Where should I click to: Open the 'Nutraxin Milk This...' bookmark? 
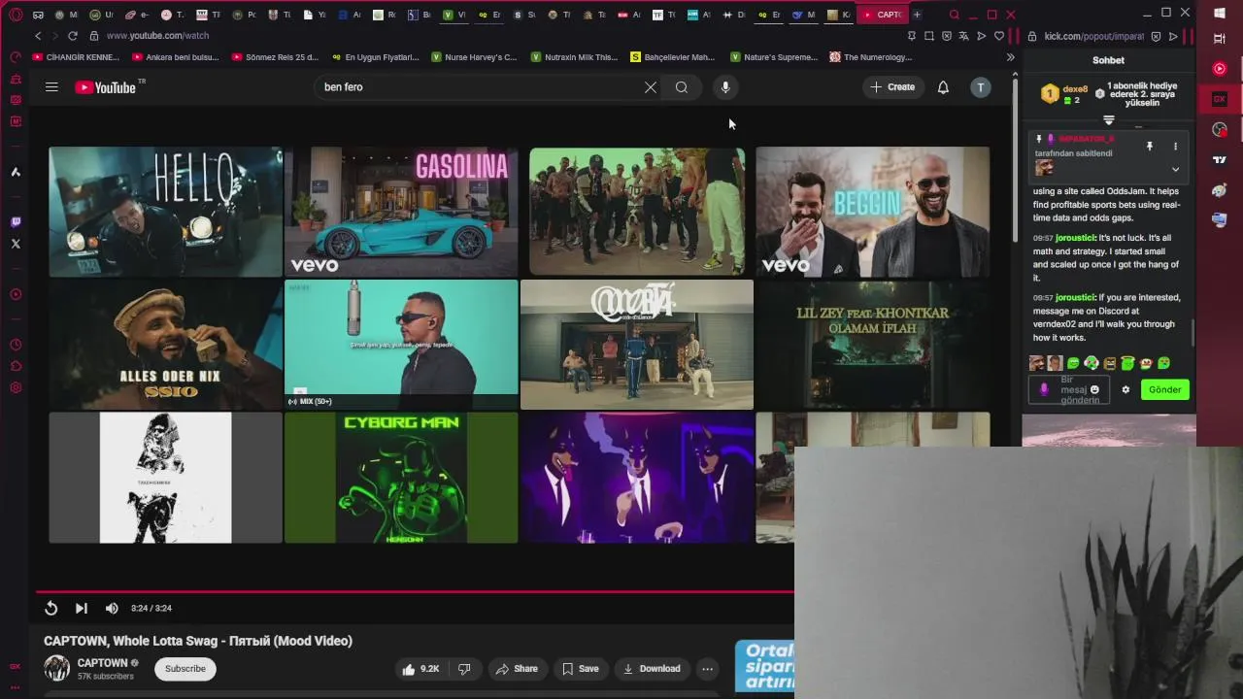[575, 57]
